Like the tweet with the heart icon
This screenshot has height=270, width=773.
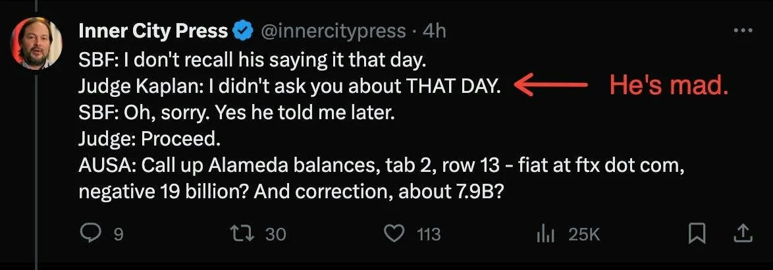[x=393, y=233]
